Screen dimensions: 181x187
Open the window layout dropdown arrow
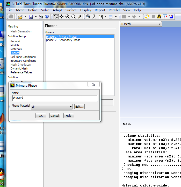(105, 17)
